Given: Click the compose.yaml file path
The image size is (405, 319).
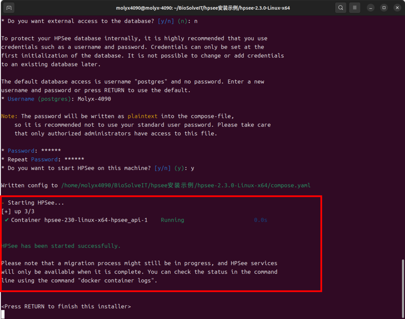Looking at the screenshot, I should point(186,185).
